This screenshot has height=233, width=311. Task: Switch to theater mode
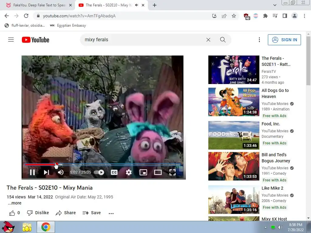(158, 172)
